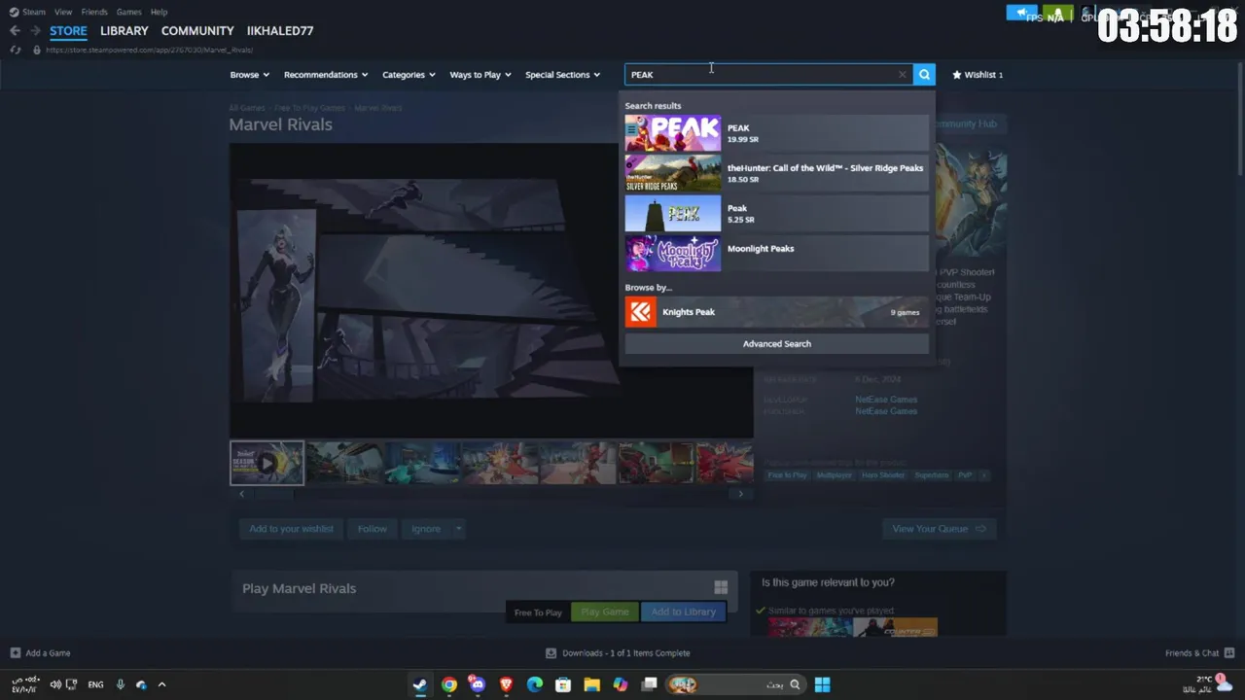The image size is (1245, 700).
Task: Click the blue search magnifier button
Action: 924,74
